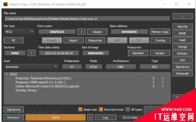Open the Demangle tool
This screenshot has width=196, height=122.
pyautogui.click(x=182, y=73)
